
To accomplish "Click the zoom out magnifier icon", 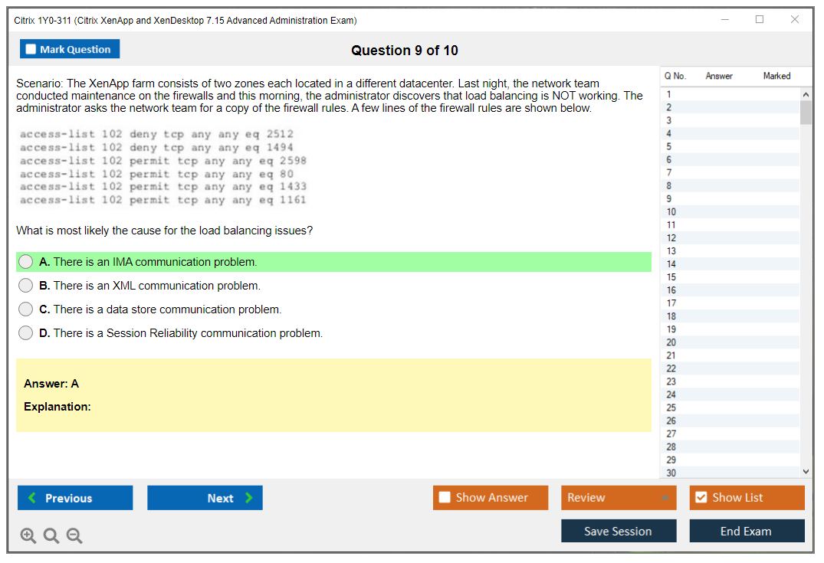I will pyautogui.click(x=74, y=536).
